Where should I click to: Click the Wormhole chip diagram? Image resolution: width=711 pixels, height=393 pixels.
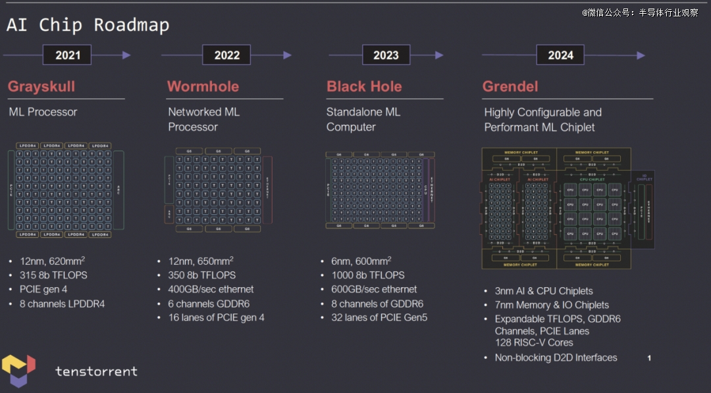coord(219,190)
